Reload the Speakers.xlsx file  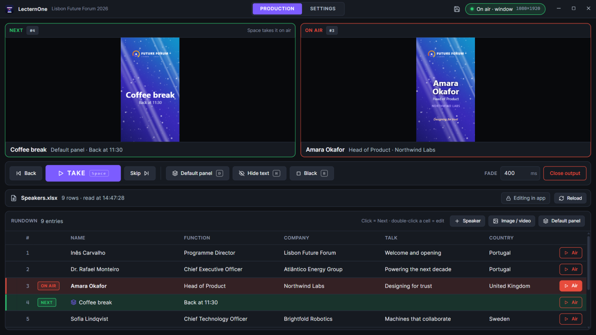[570, 198]
